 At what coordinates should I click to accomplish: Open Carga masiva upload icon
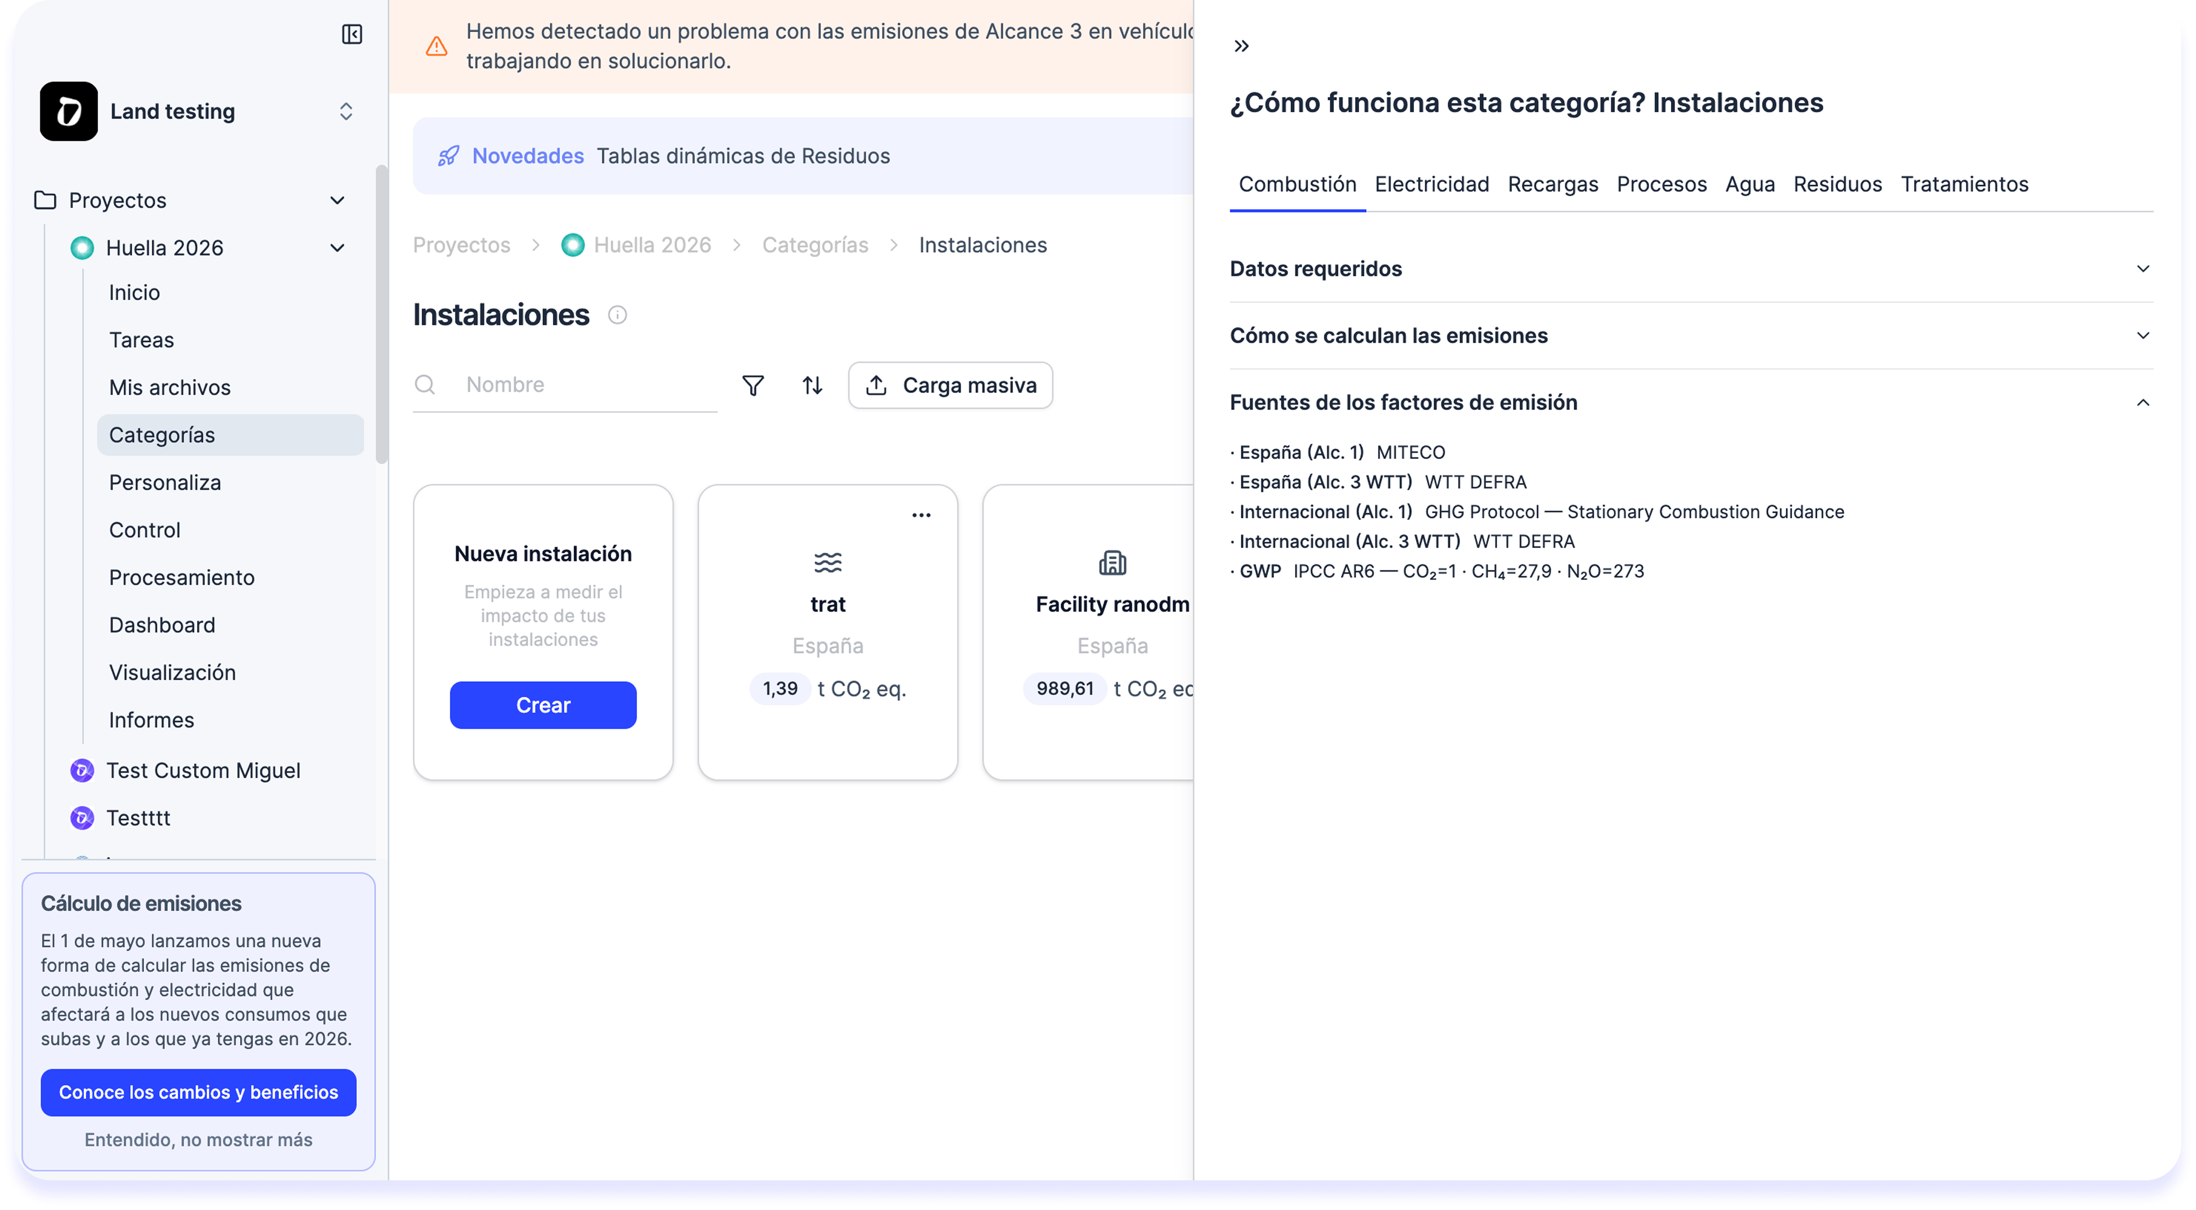[877, 385]
